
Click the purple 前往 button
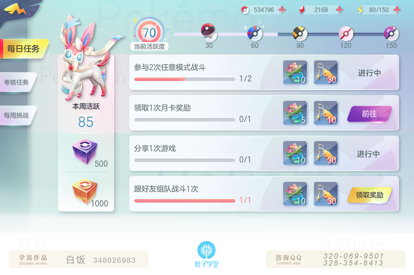pyautogui.click(x=369, y=114)
